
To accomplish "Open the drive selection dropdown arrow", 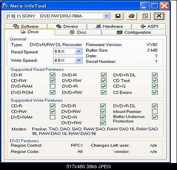I will 107,16.
